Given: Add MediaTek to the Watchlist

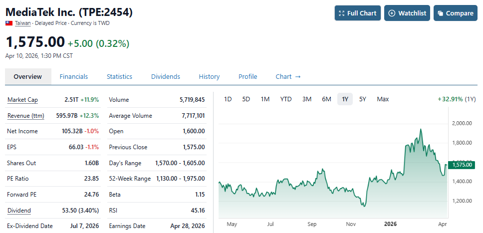Looking at the screenshot, I should point(407,13).
